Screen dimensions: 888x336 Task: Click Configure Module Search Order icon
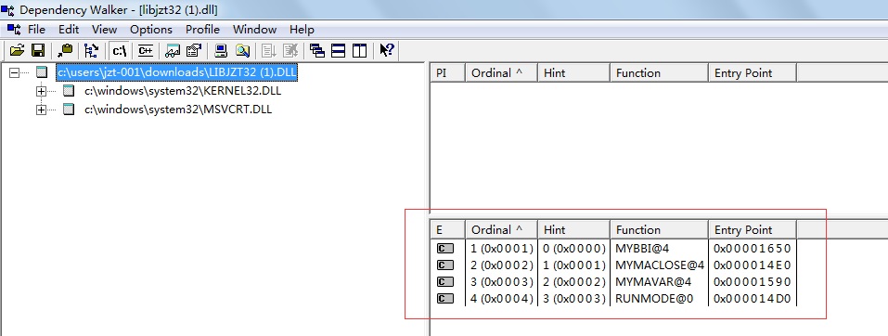[242, 50]
